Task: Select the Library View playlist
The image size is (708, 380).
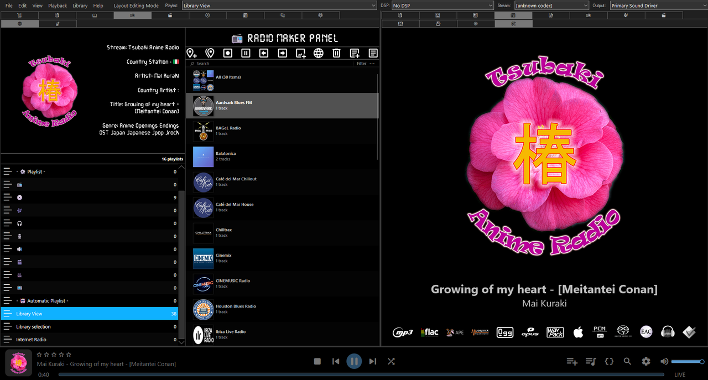Action: 90,314
